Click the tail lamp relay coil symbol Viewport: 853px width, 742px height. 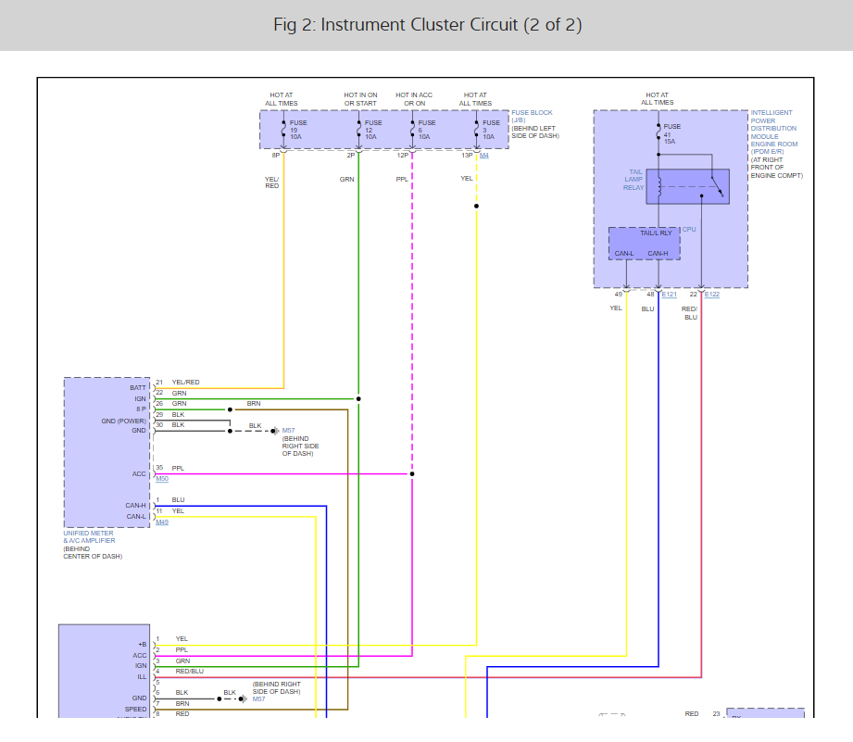pos(659,186)
